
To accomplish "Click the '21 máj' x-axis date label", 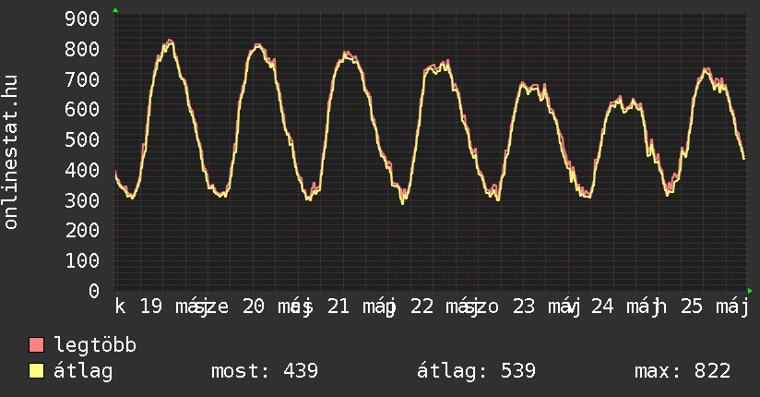I will pyautogui.click(x=362, y=307).
